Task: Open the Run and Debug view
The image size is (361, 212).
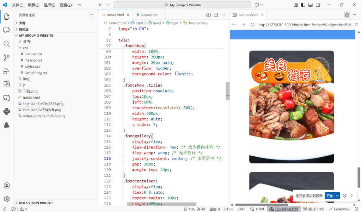Action: [x=6, y=71]
